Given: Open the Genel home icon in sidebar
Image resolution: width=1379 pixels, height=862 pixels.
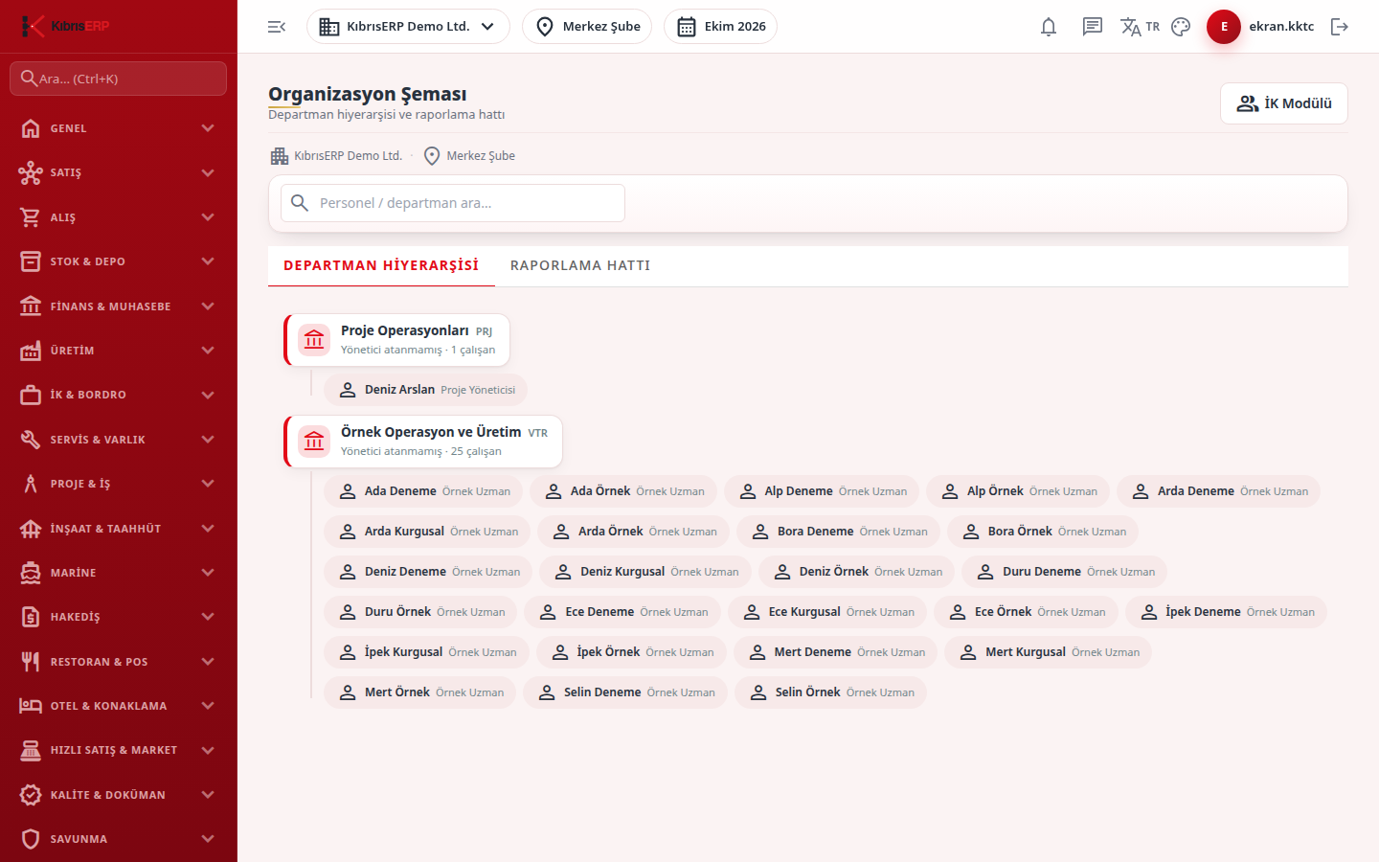Looking at the screenshot, I should pos(31,128).
